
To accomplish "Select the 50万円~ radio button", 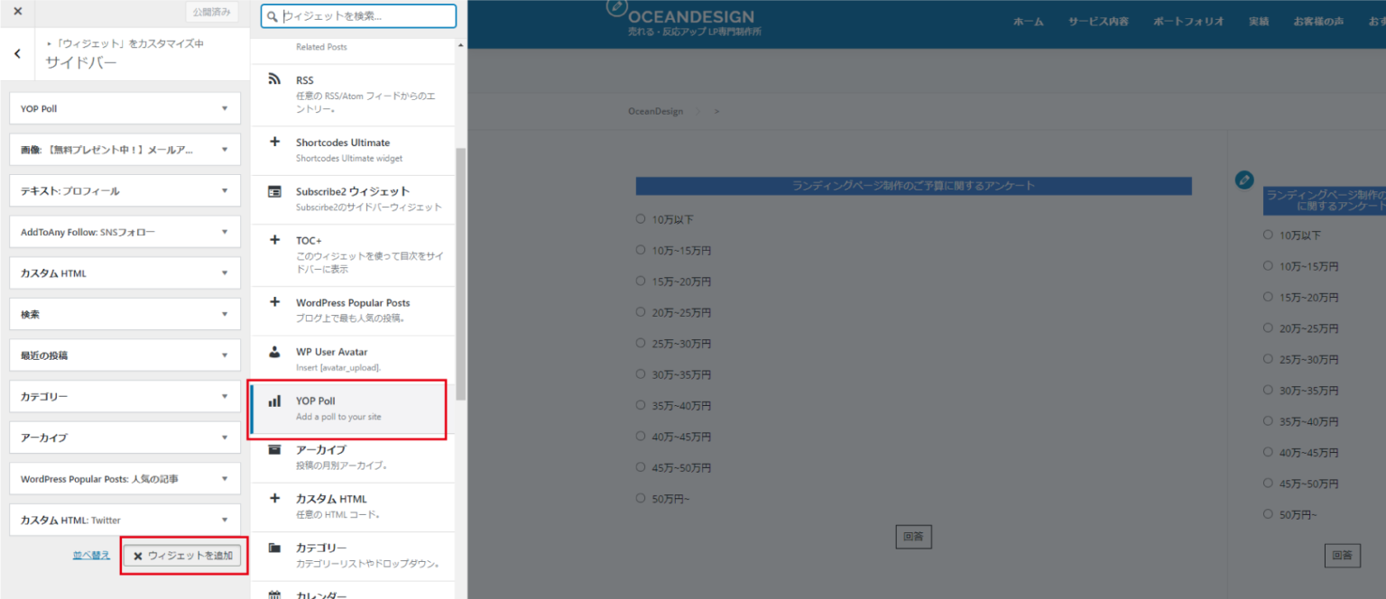I will click(x=640, y=498).
